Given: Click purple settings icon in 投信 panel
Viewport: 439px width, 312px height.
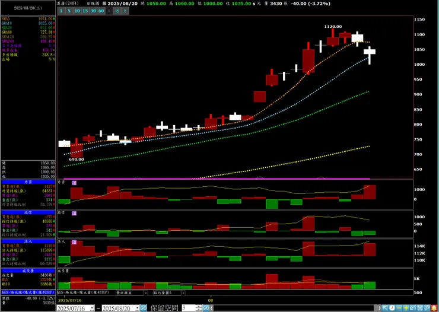Looking at the screenshot, I should [x=74, y=213].
